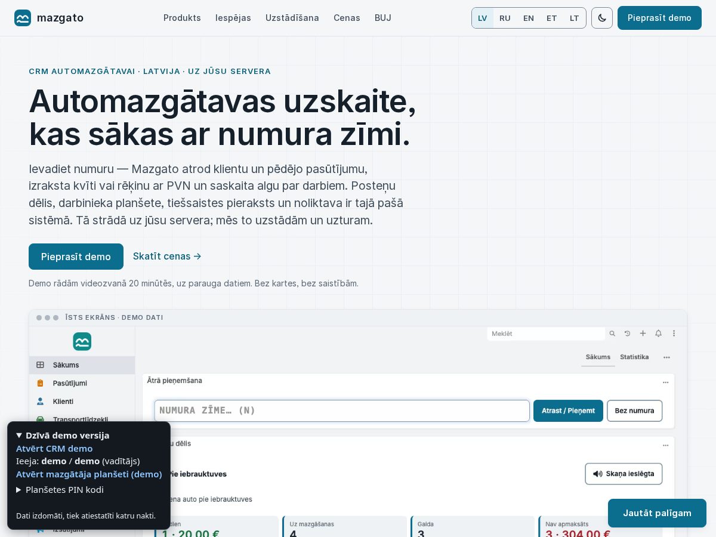Follow the Skatīt cenas link

tap(167, 257)
